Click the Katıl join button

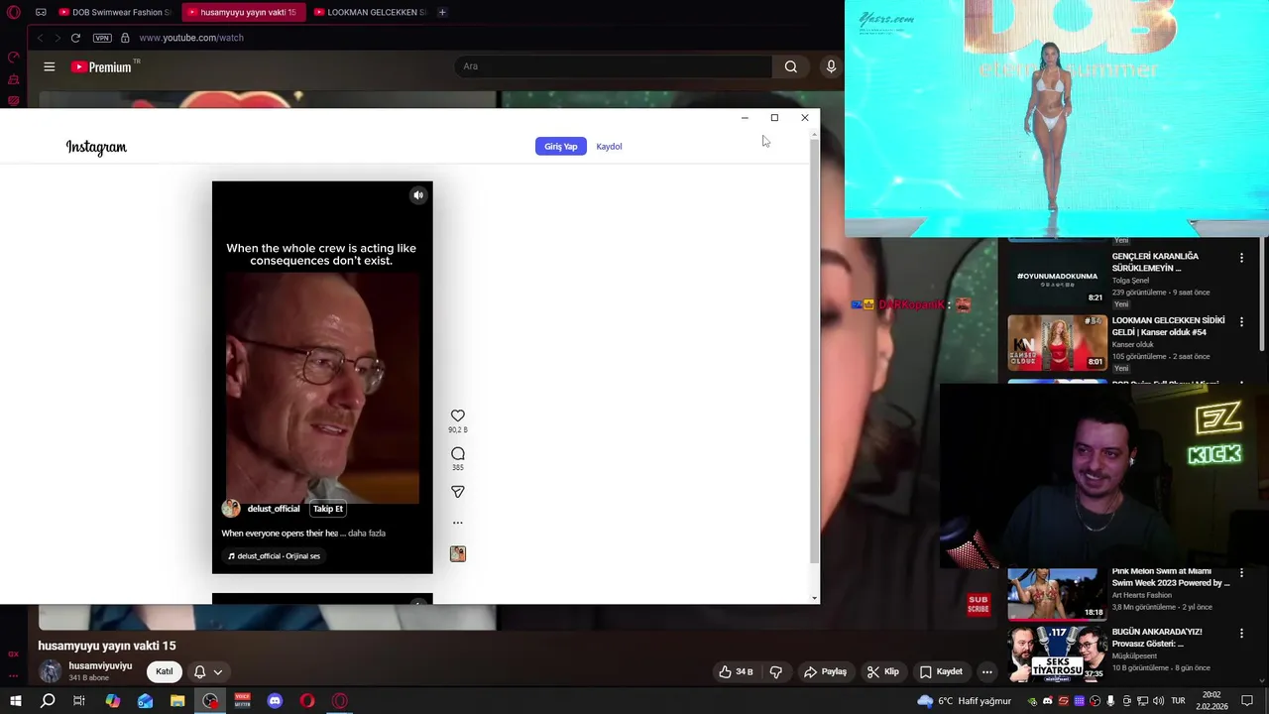(x=164, y=671)
